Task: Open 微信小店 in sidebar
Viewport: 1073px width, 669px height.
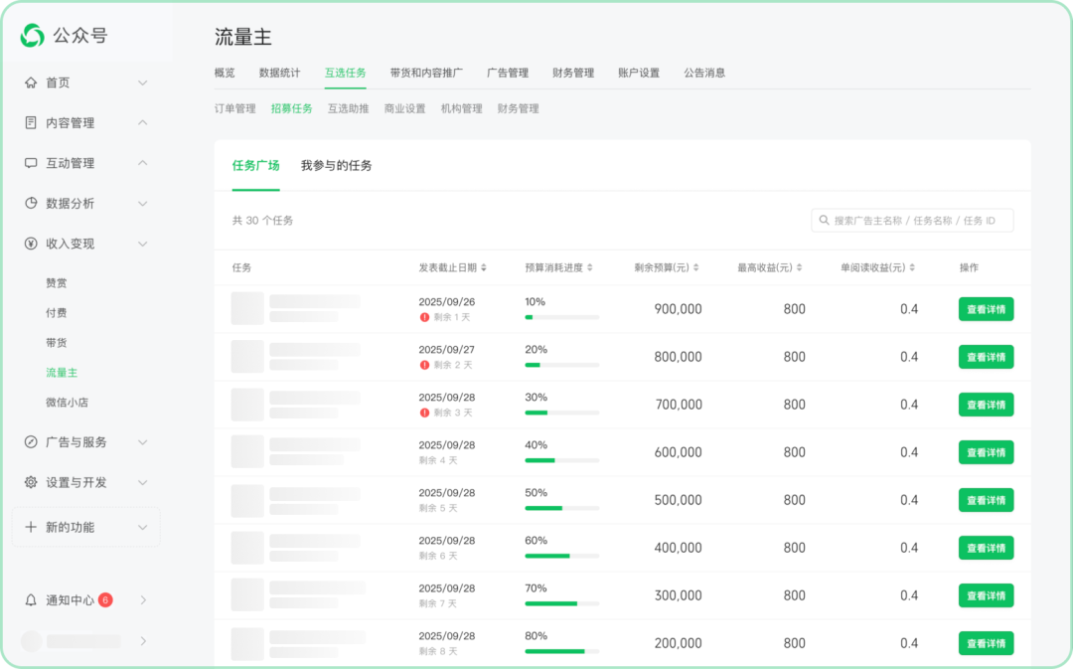Action: (67, 403)
